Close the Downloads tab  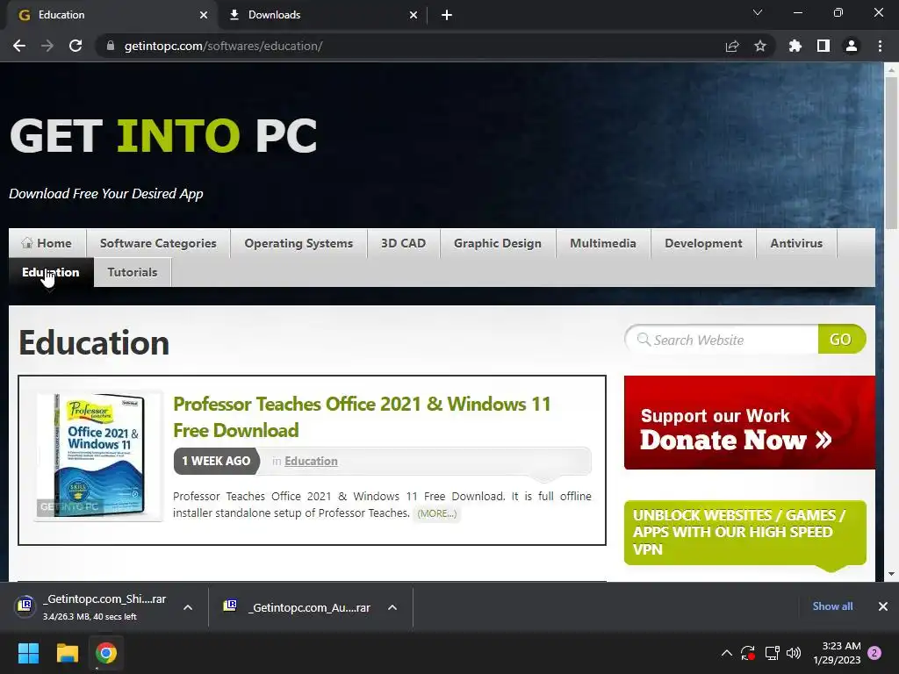click(x=414, y=15)
